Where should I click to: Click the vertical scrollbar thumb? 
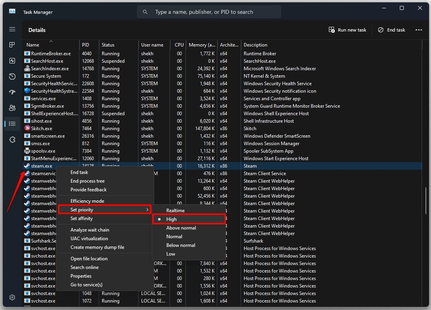[426, 200]
